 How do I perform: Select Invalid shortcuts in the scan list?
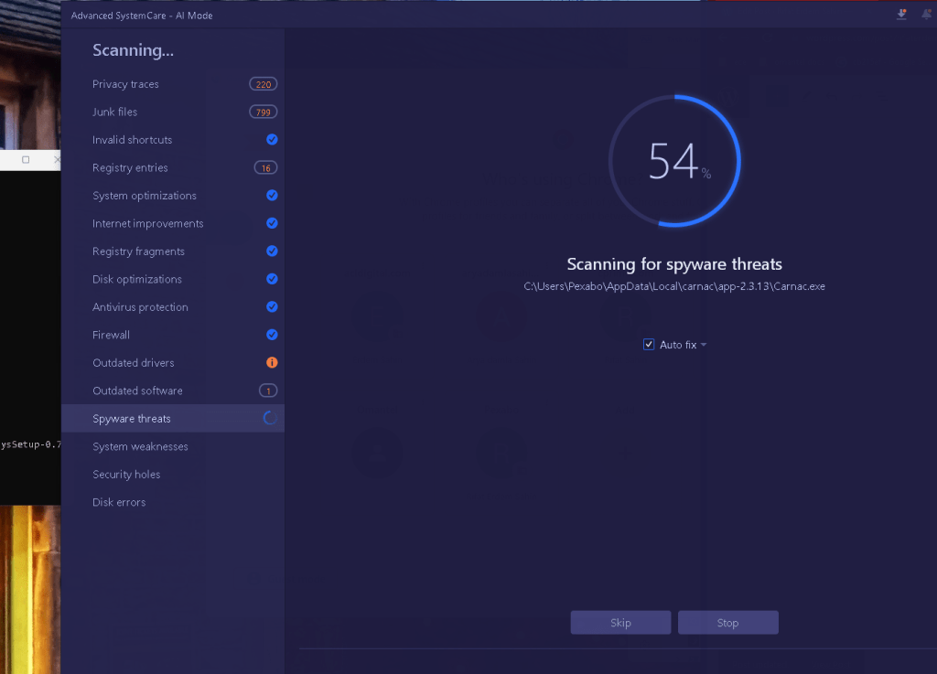click(173, 140)
